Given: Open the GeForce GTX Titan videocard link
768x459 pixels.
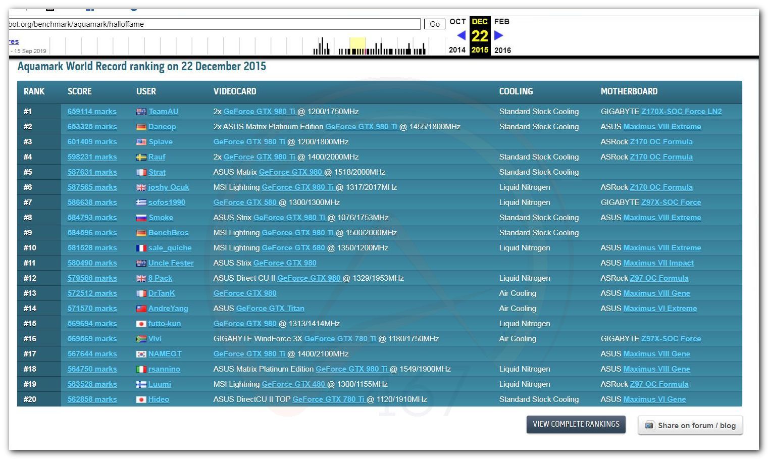Looking at the screenshot, I should coord(270,309).
